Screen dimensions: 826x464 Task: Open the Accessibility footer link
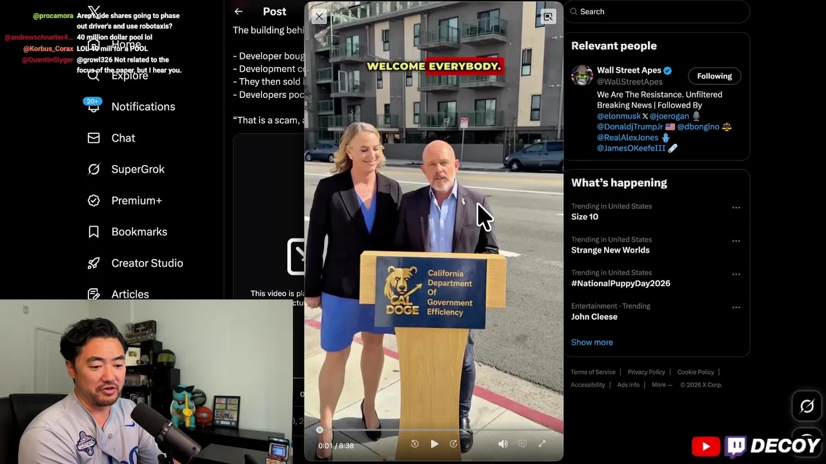click(x=588, y=385)
